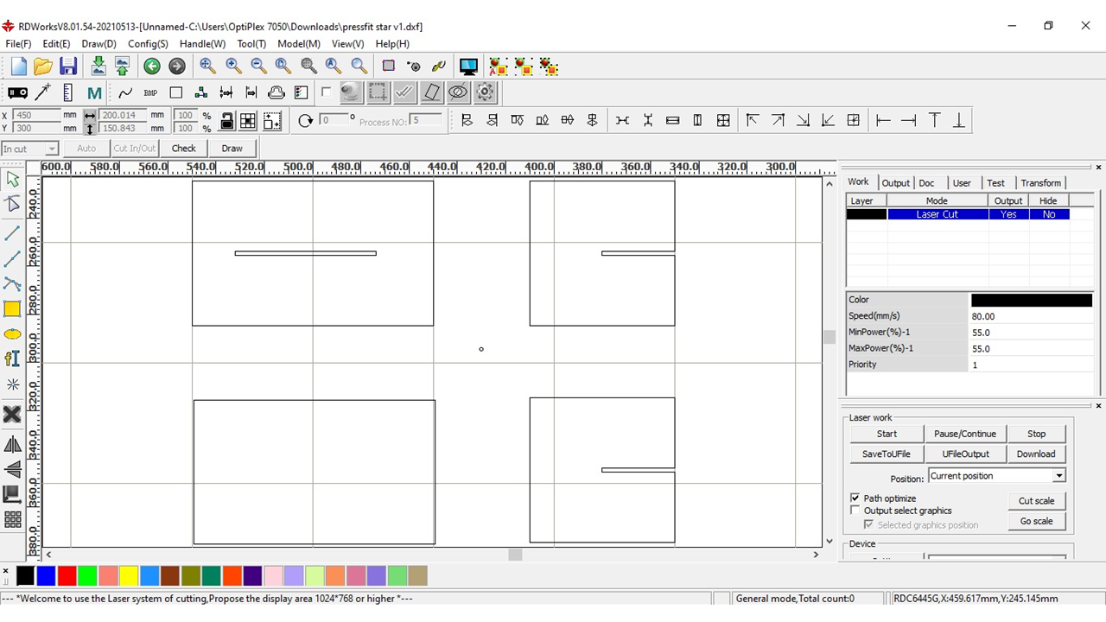The image size is (1106, 622).
Task: Switch to the Output tab
Action: pos(895,183)
